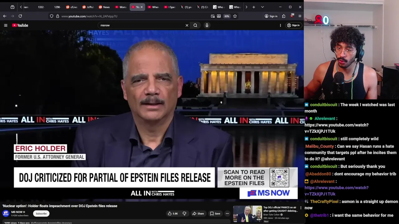
Task: Sign in using the YouTube Sign in button
Action: (x=293, y=25)
